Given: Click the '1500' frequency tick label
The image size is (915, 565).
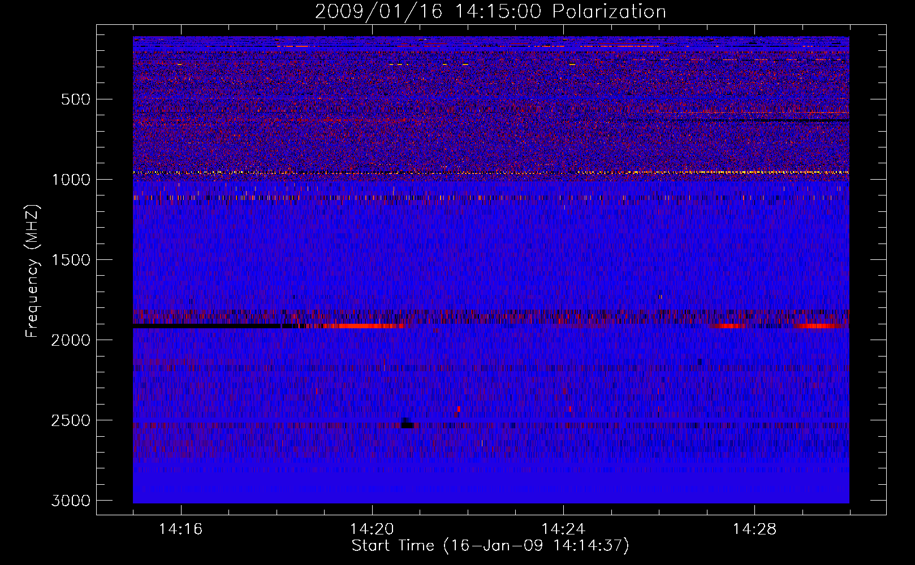Looking at the screenshot, I should click(71, 260).
